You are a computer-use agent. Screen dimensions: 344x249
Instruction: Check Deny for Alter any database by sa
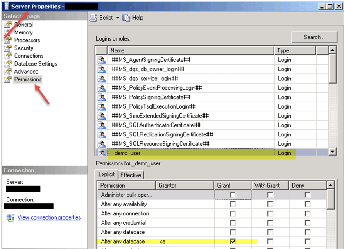click(308, 242)
